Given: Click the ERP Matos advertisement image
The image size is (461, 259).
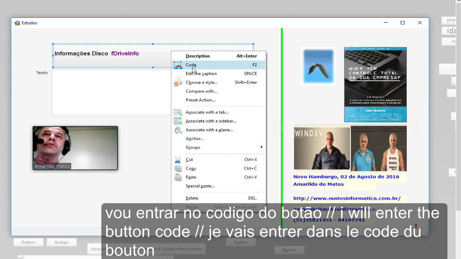Looking at the screenshot, I should (x=375, y=85).
